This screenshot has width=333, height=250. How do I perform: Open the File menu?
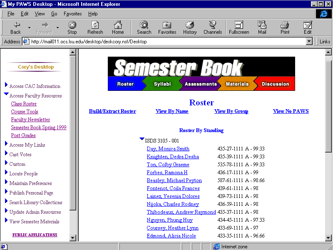click(x=11, y=14)
